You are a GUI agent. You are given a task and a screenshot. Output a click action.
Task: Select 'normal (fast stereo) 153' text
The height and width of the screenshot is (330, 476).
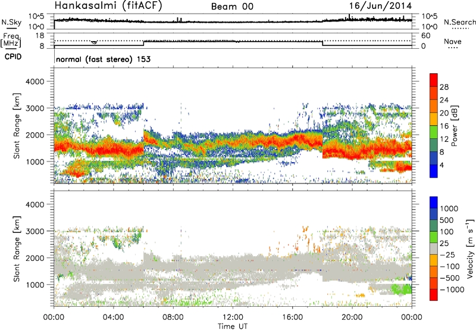(103, 59)
